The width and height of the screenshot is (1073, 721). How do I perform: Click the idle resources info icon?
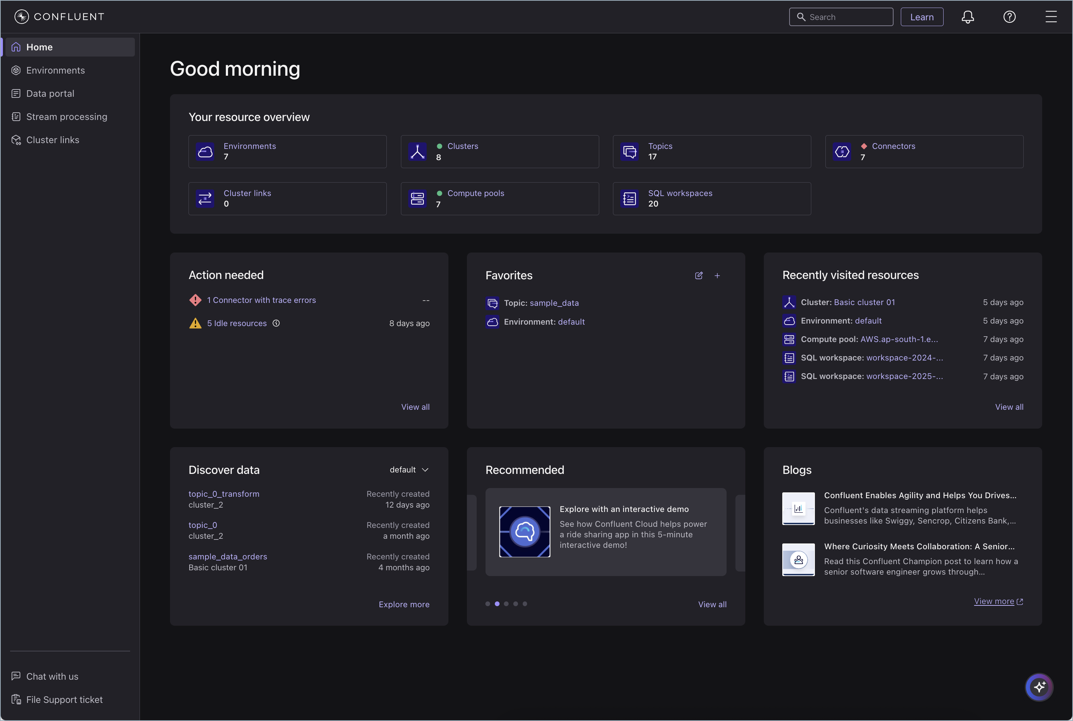tap(276, 323)
